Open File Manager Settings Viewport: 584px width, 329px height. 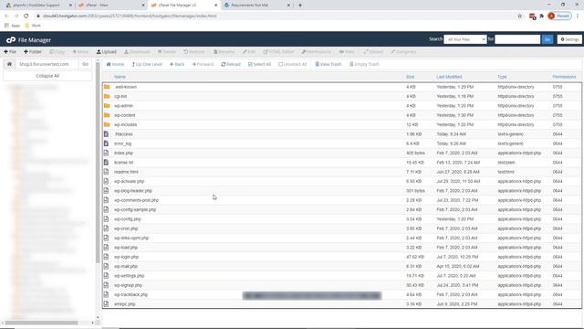tap(569, 39)
